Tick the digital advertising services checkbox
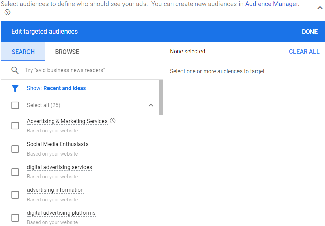This screenshot has width=325, height=226. click(x=15, y=172)
